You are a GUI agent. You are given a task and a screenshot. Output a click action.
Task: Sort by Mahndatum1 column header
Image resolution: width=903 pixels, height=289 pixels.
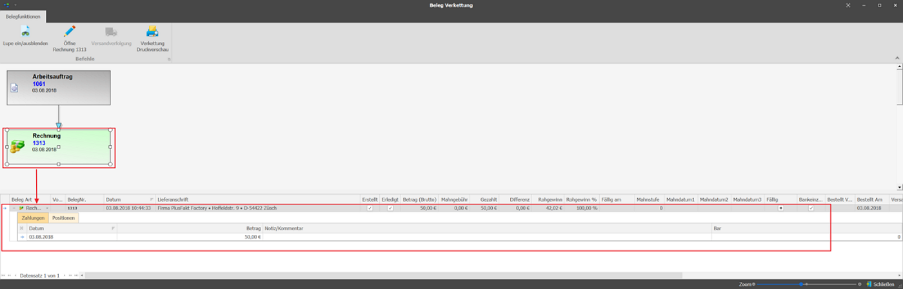tap(680, 200)
